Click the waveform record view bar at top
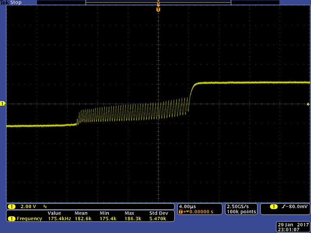This screenshot has width=311, height=233. pos(158,2)
